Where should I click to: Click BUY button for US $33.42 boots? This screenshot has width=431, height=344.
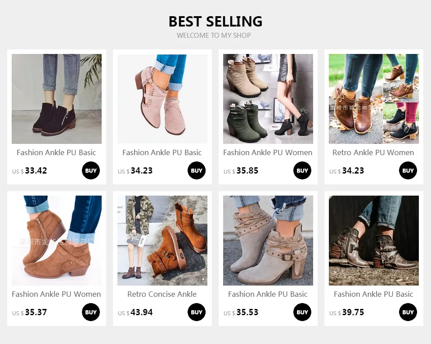pos(91,170)
